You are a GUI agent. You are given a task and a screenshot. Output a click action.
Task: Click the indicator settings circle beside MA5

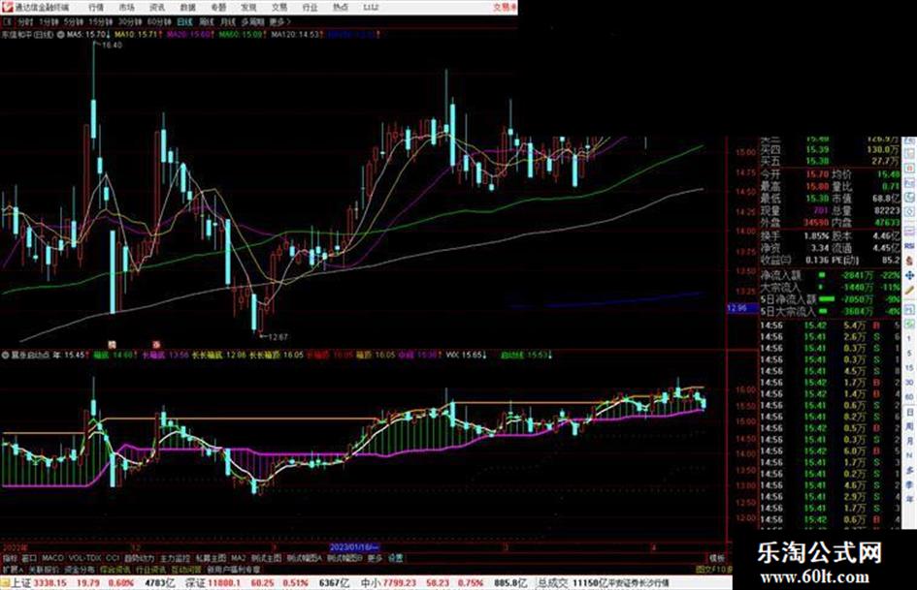(61, 35)
